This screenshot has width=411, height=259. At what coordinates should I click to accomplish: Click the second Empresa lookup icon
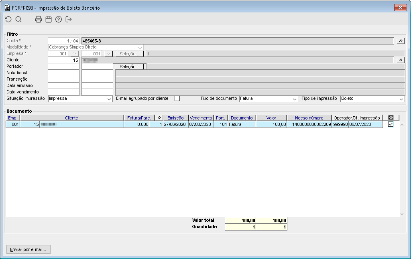point(108,53)
